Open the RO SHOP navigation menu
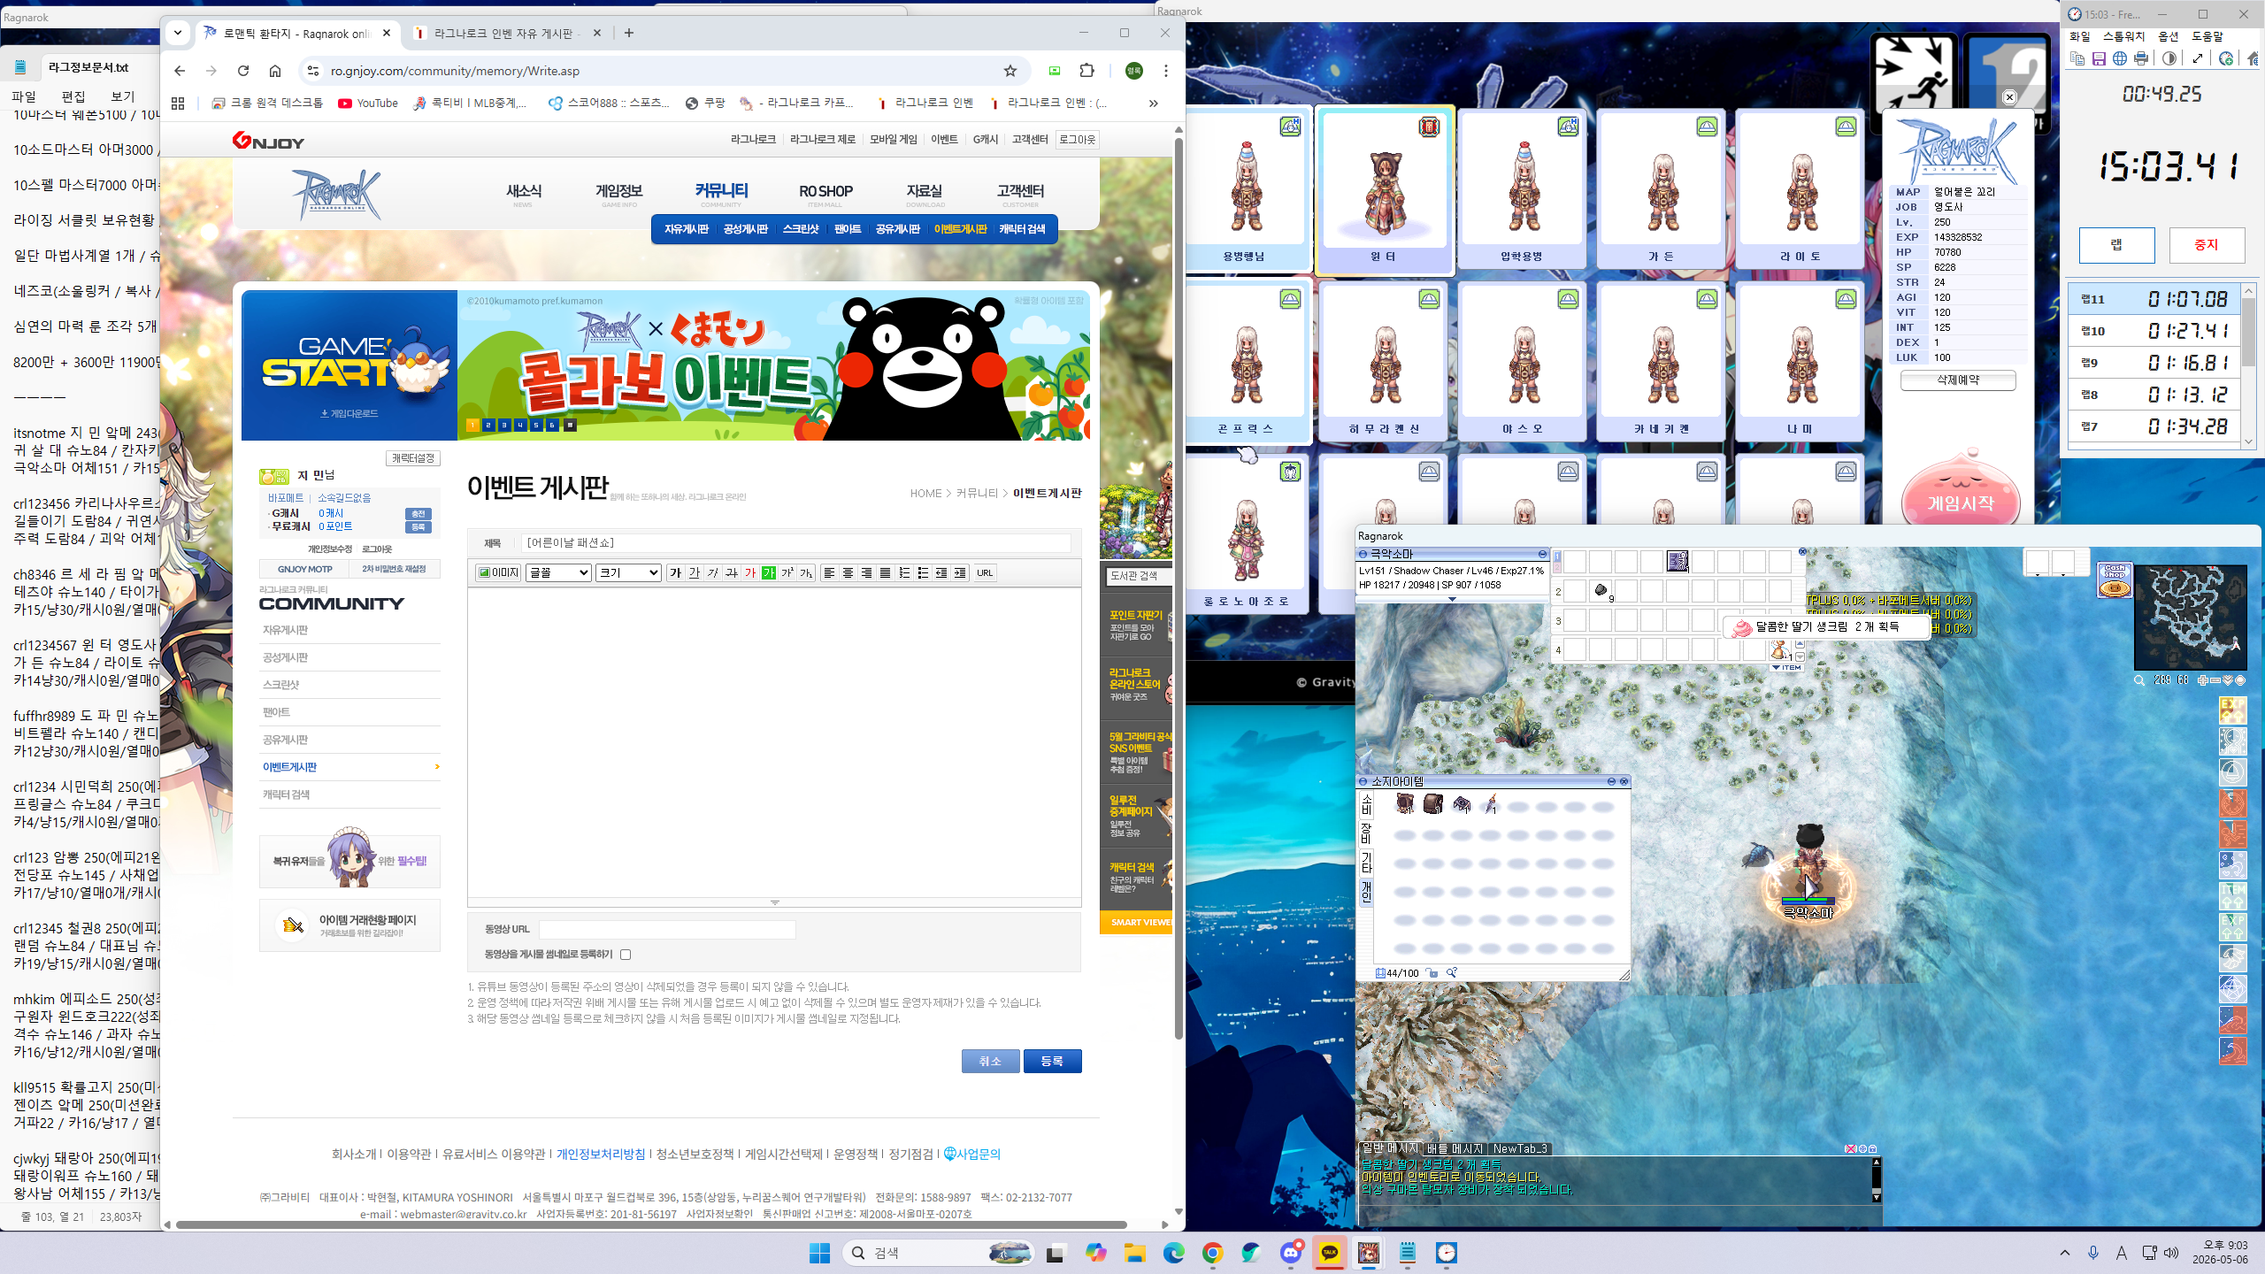The width and height of the screenshot is (2265, 1274). pos(825,192)
